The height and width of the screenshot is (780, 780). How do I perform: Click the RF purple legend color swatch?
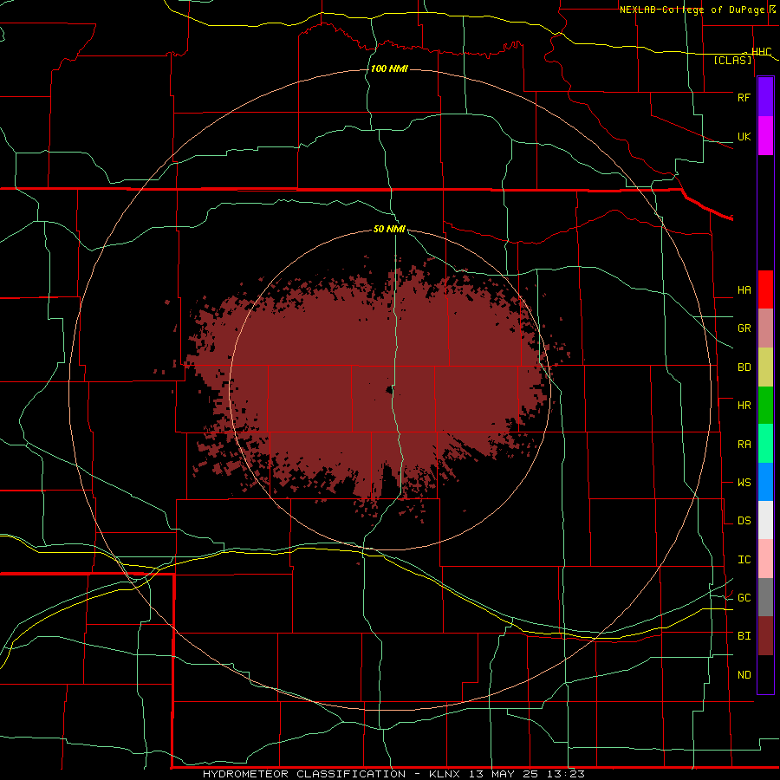coord(765,97)
